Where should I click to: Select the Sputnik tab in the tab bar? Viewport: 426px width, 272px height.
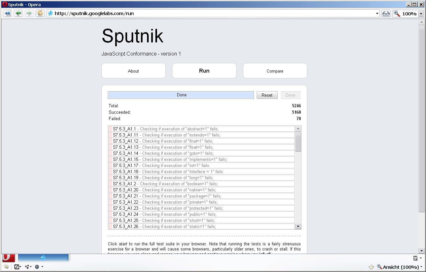coord(43,258)
